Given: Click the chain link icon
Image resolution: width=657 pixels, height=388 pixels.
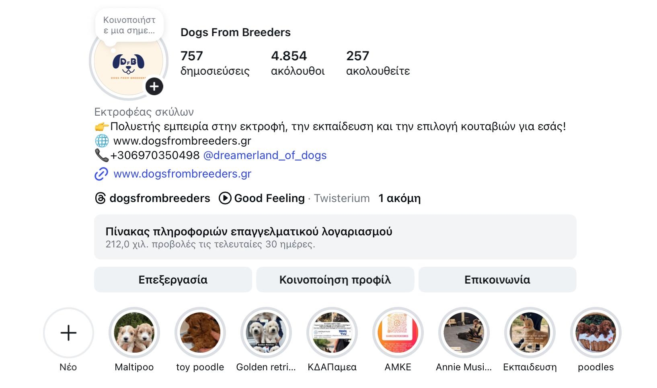Looking at the screenshot, I should click(101, 174).
